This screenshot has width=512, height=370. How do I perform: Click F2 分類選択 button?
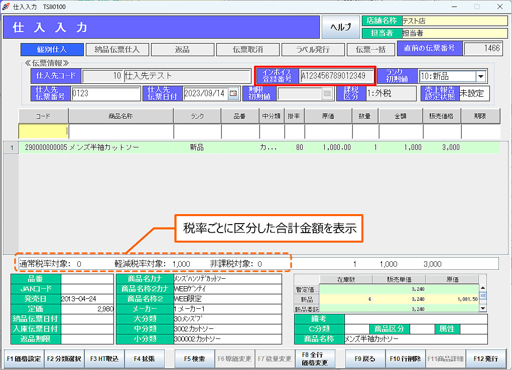(x=64, y=359)
